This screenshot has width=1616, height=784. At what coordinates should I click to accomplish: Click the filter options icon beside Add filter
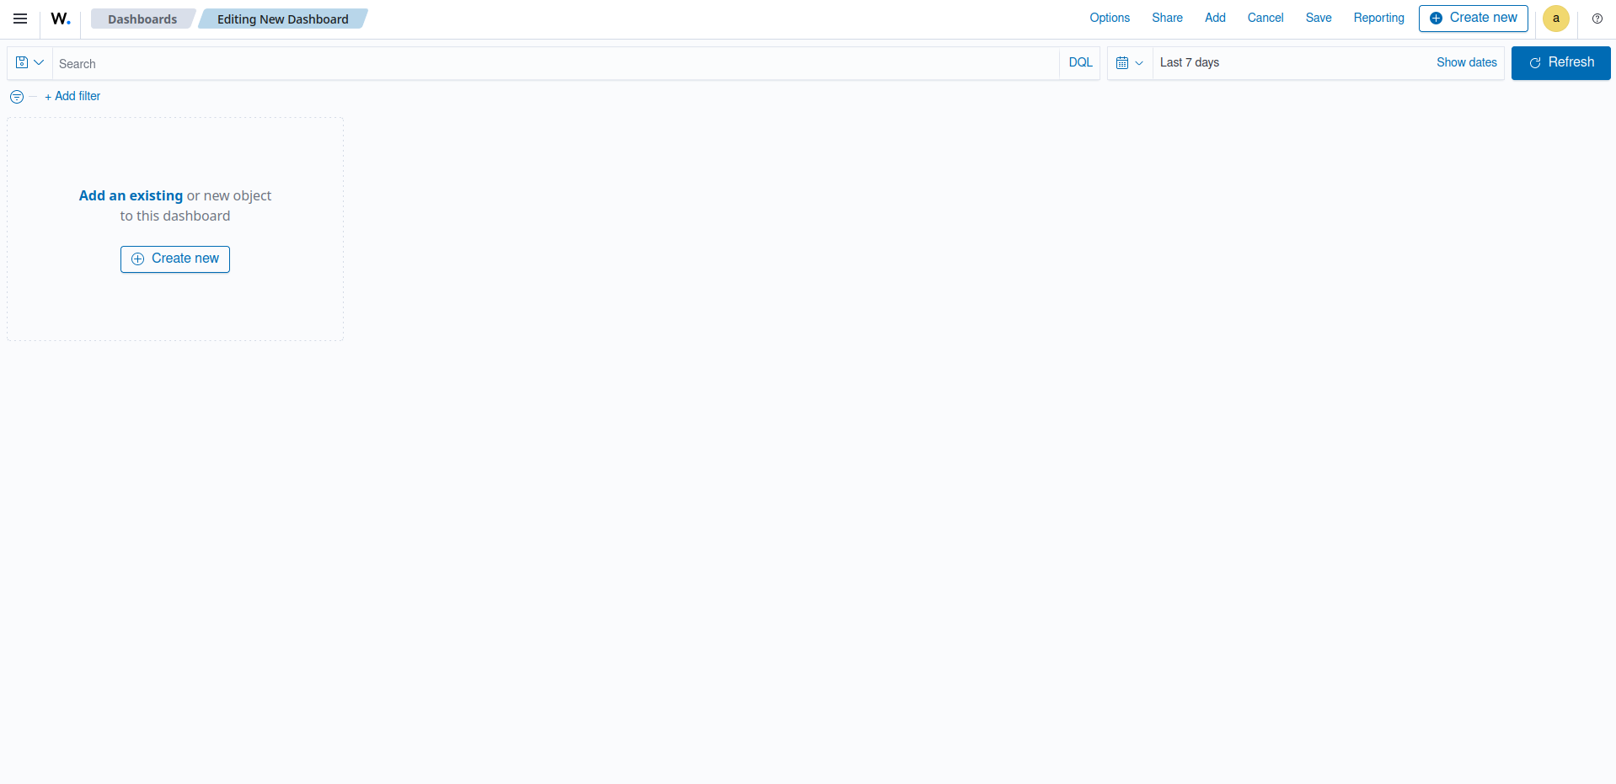point(16,96)
